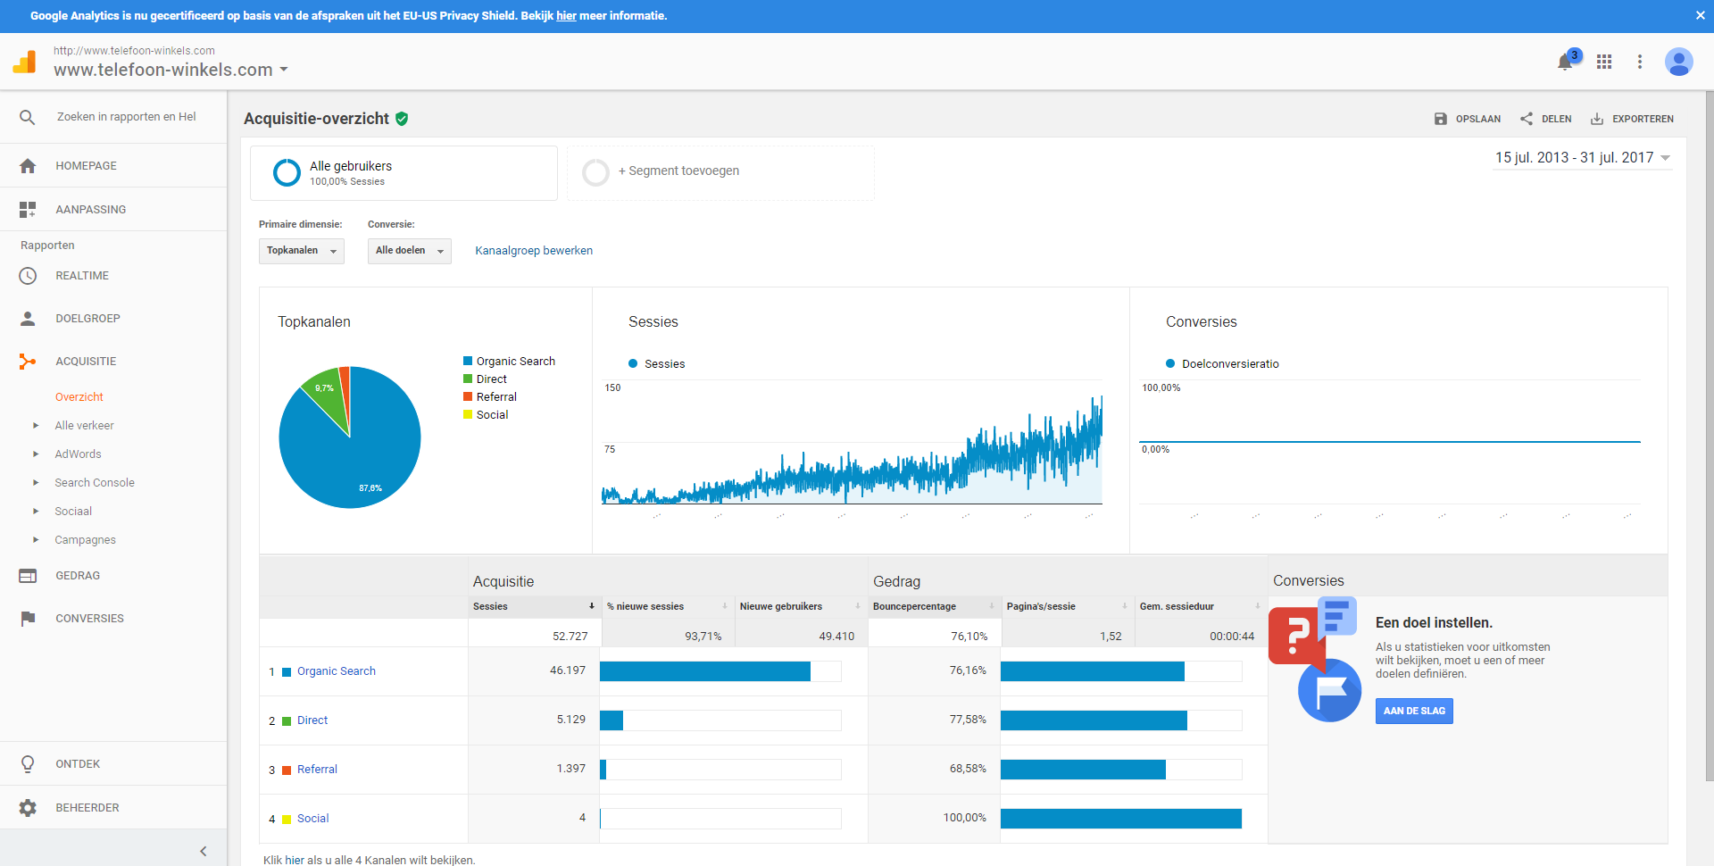Viewport: 1714px width, 866px height.
Task: Open the DOELGROEP reports section
Action: pos(87,319)
